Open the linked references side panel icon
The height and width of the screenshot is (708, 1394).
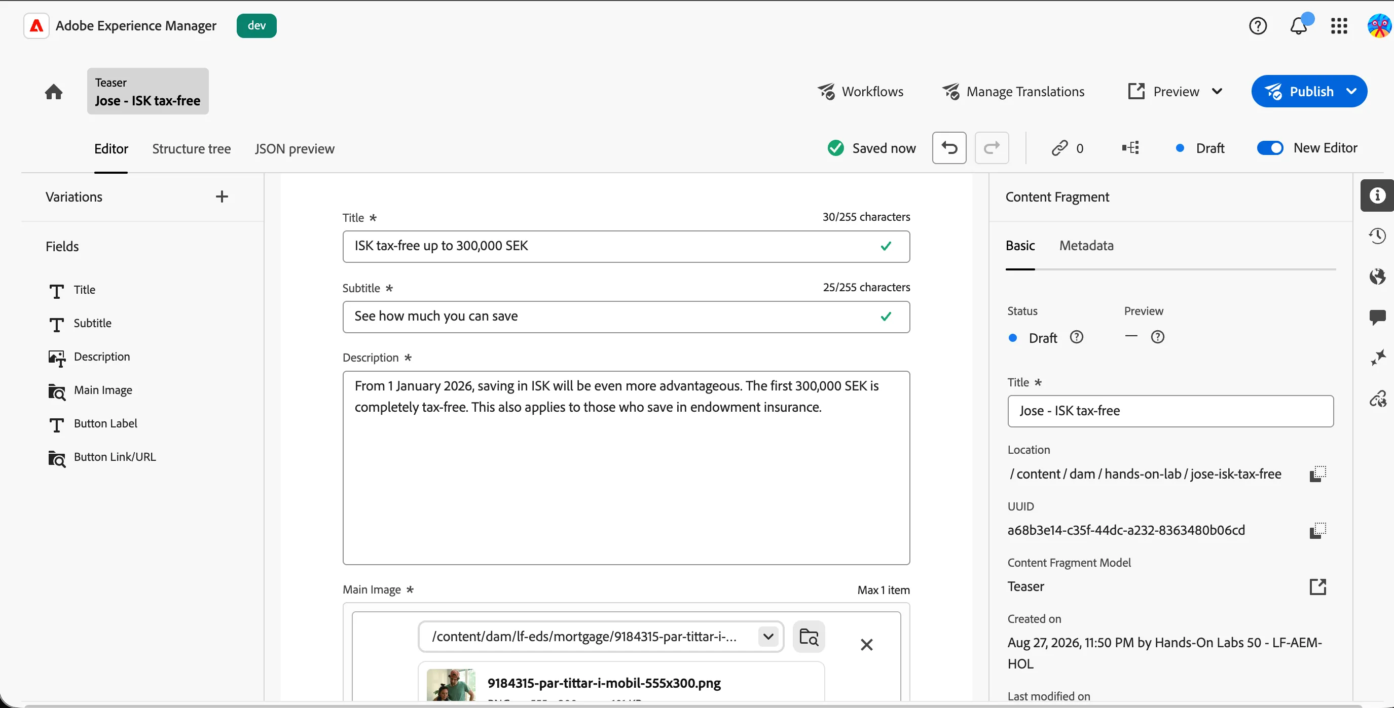coord(1377,399)
